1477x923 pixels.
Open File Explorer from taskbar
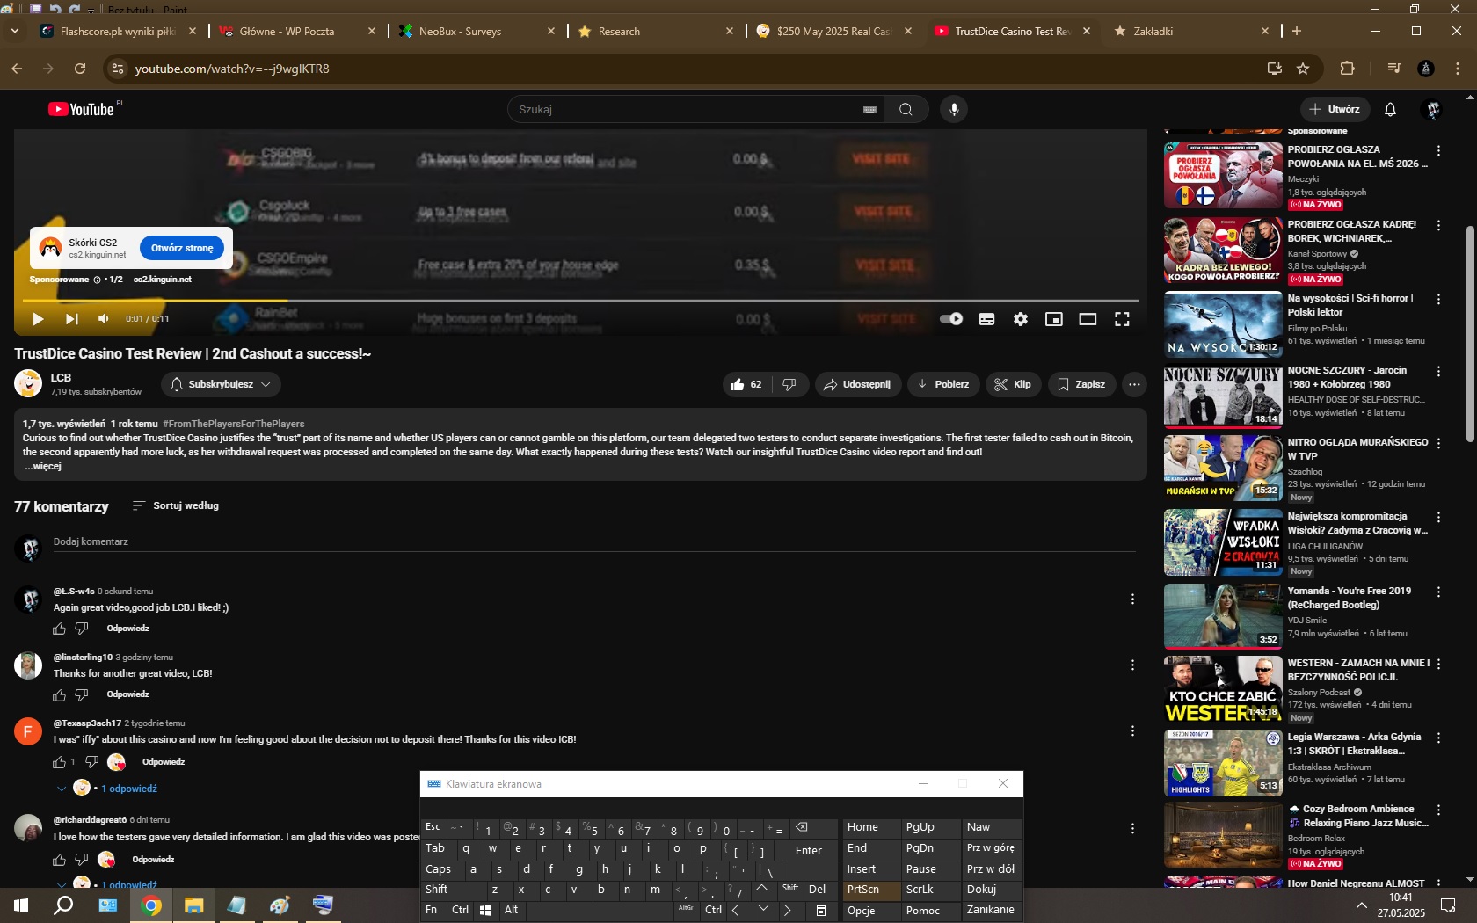(194, 905)
